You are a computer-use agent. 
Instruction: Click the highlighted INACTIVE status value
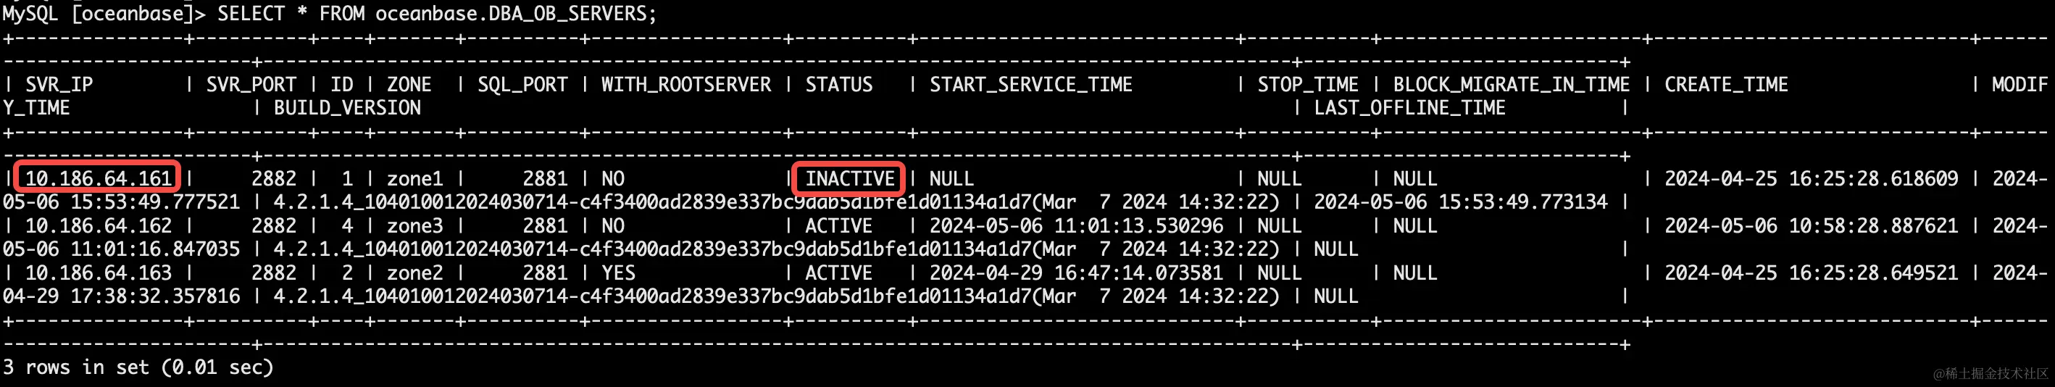point(849,178)
